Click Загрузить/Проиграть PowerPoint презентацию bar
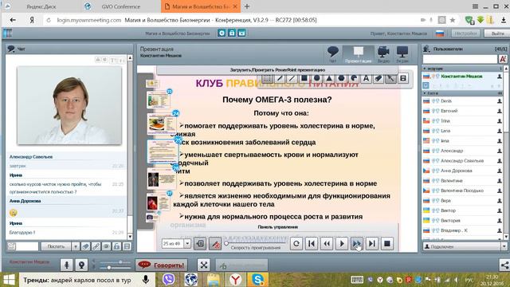The width and height of the screenshot is (510, 287). [x=277, y=70]
